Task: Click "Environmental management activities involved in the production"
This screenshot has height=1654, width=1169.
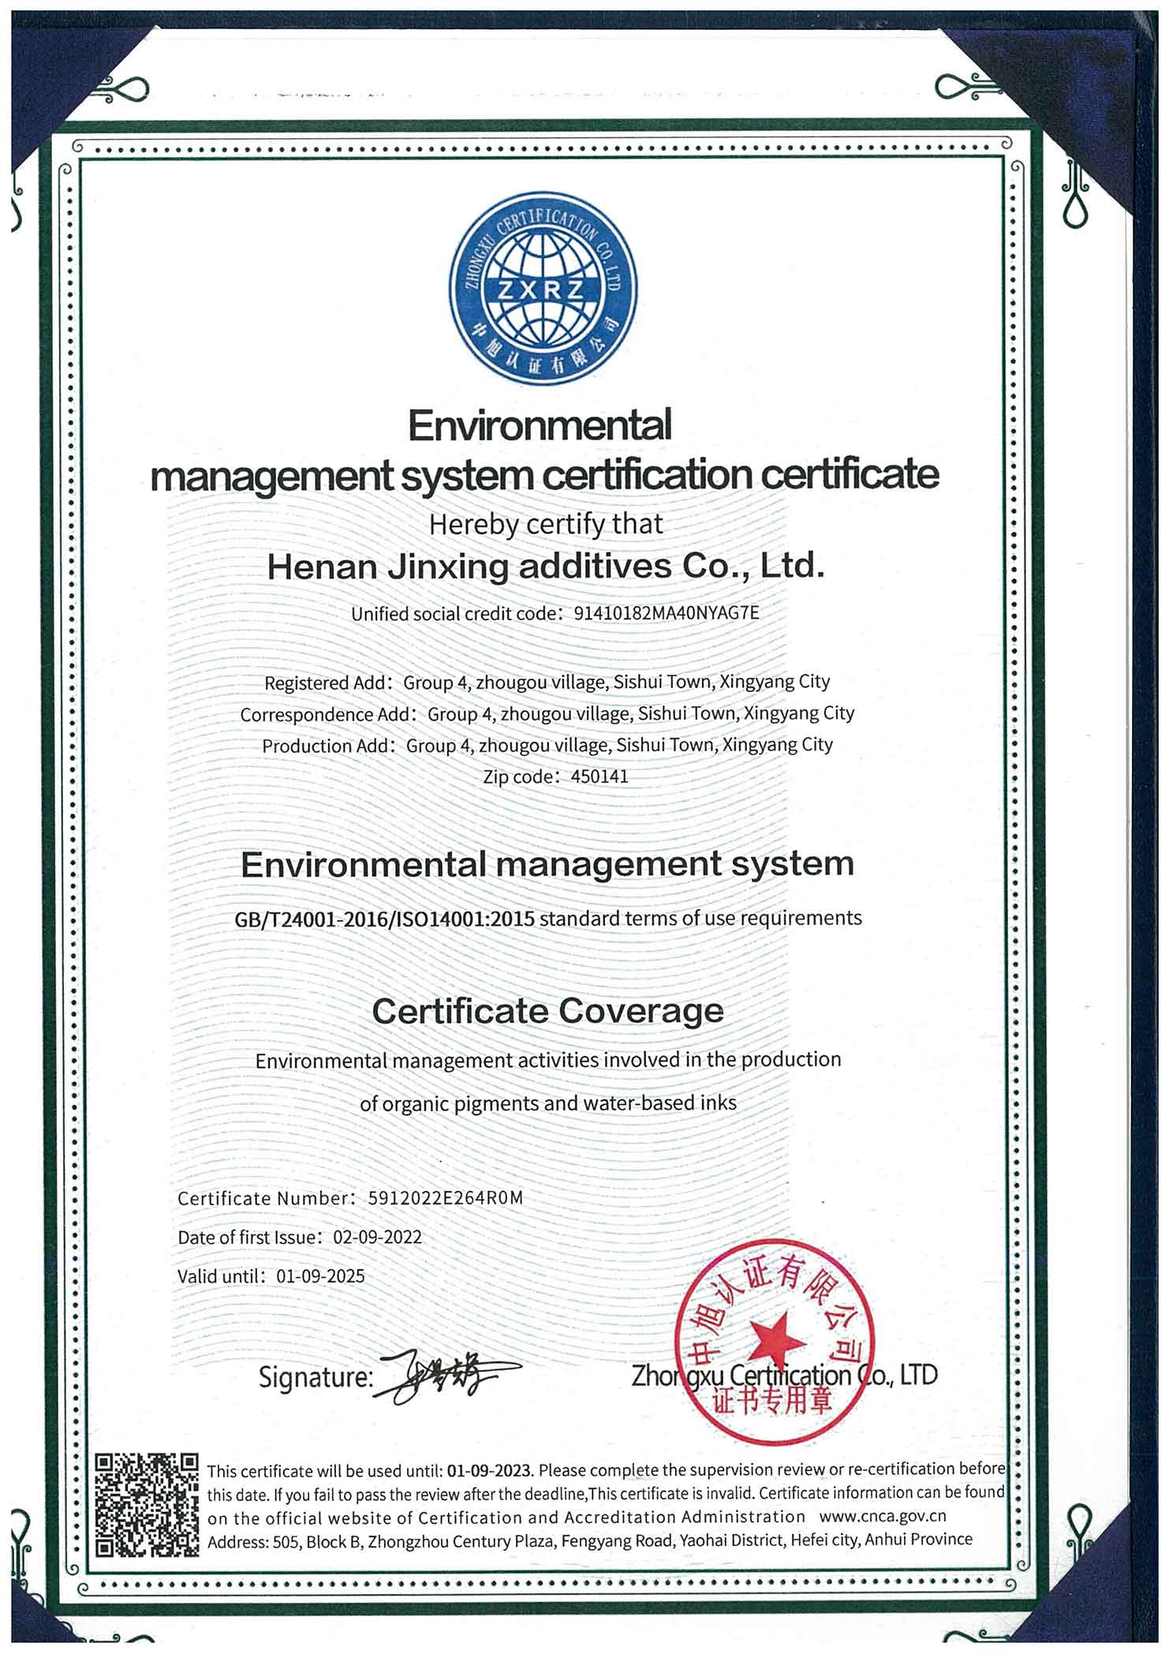Action: [x=548, y=1060]
